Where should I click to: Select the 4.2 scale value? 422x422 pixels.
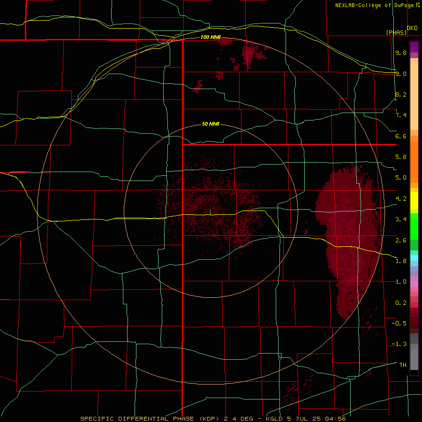[401, 199]
